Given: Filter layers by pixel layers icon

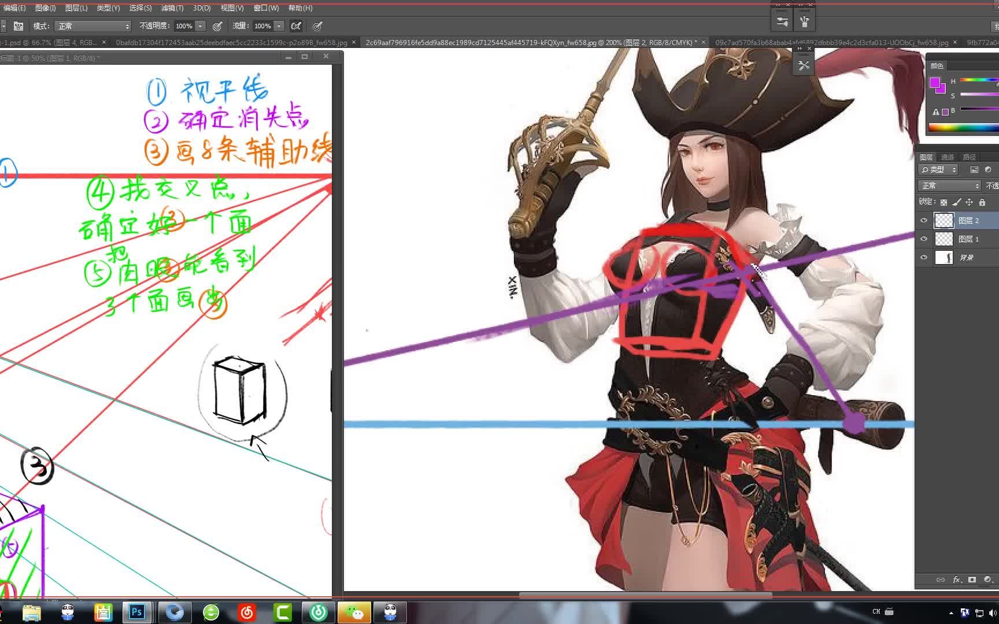Looking at the screenshot, I should point(974,169).
